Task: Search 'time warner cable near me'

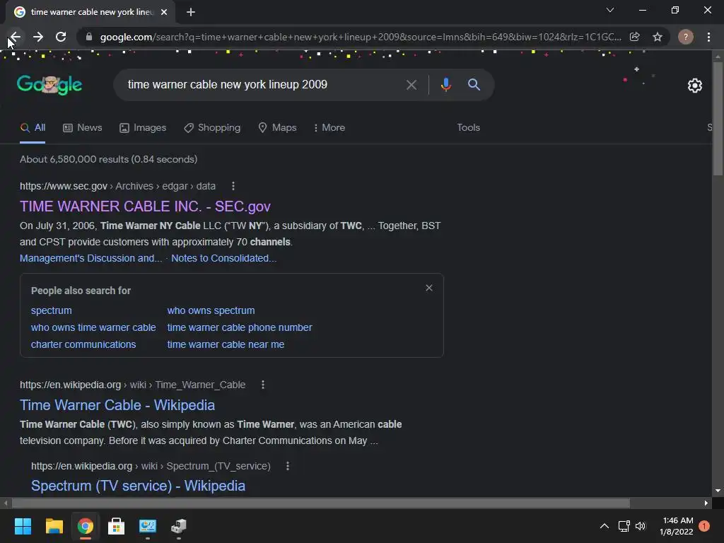Action: point(226,345)
